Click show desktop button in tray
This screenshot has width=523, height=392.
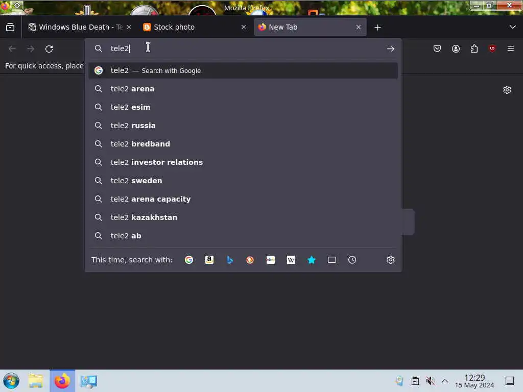click(x=510, y=381)
